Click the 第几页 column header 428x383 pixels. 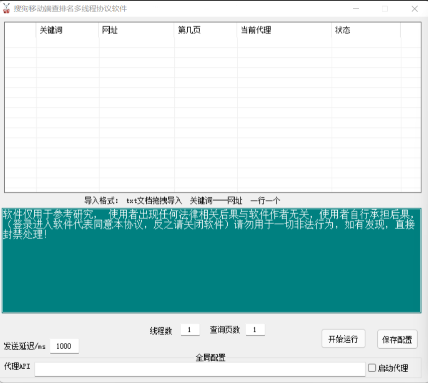[206, 30]
